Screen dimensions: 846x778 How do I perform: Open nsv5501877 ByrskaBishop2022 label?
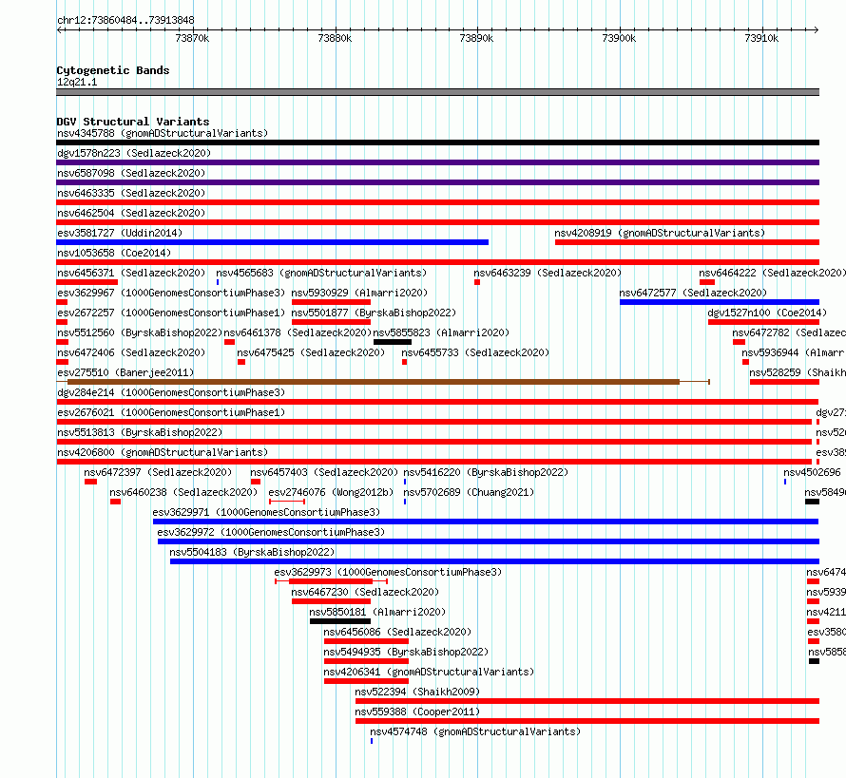(374, 313)
